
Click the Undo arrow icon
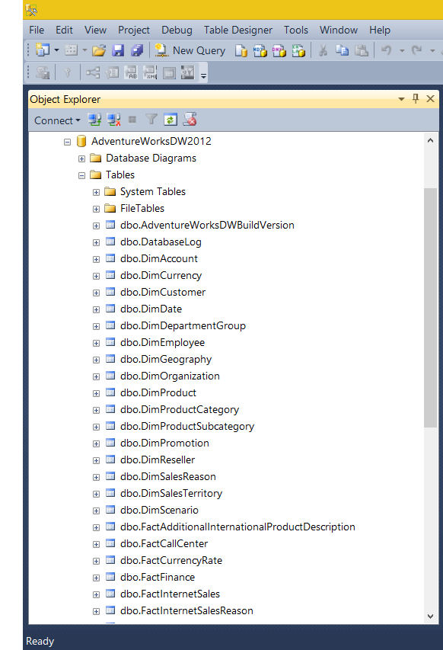[x=386, y=50]
